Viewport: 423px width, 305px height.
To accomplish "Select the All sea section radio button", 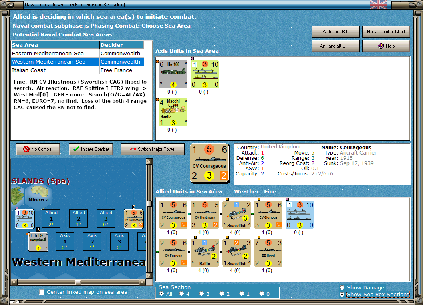I will click(161, 294).
